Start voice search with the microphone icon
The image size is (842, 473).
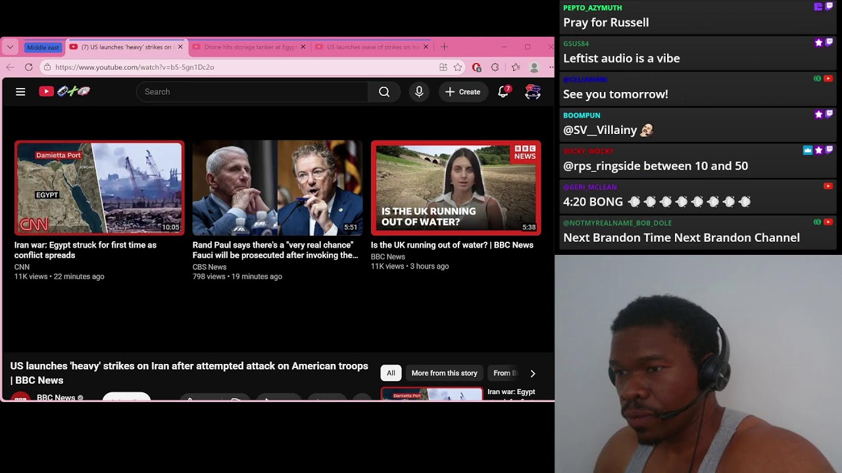pyautogui.click(x=419, y=92)
